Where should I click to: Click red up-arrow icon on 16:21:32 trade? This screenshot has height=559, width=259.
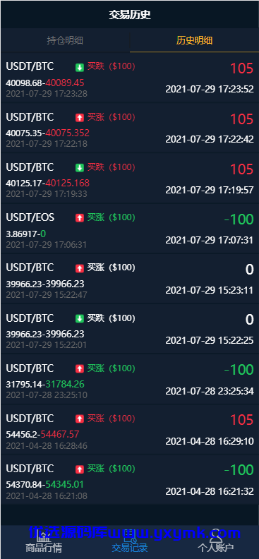coord(80,469)
